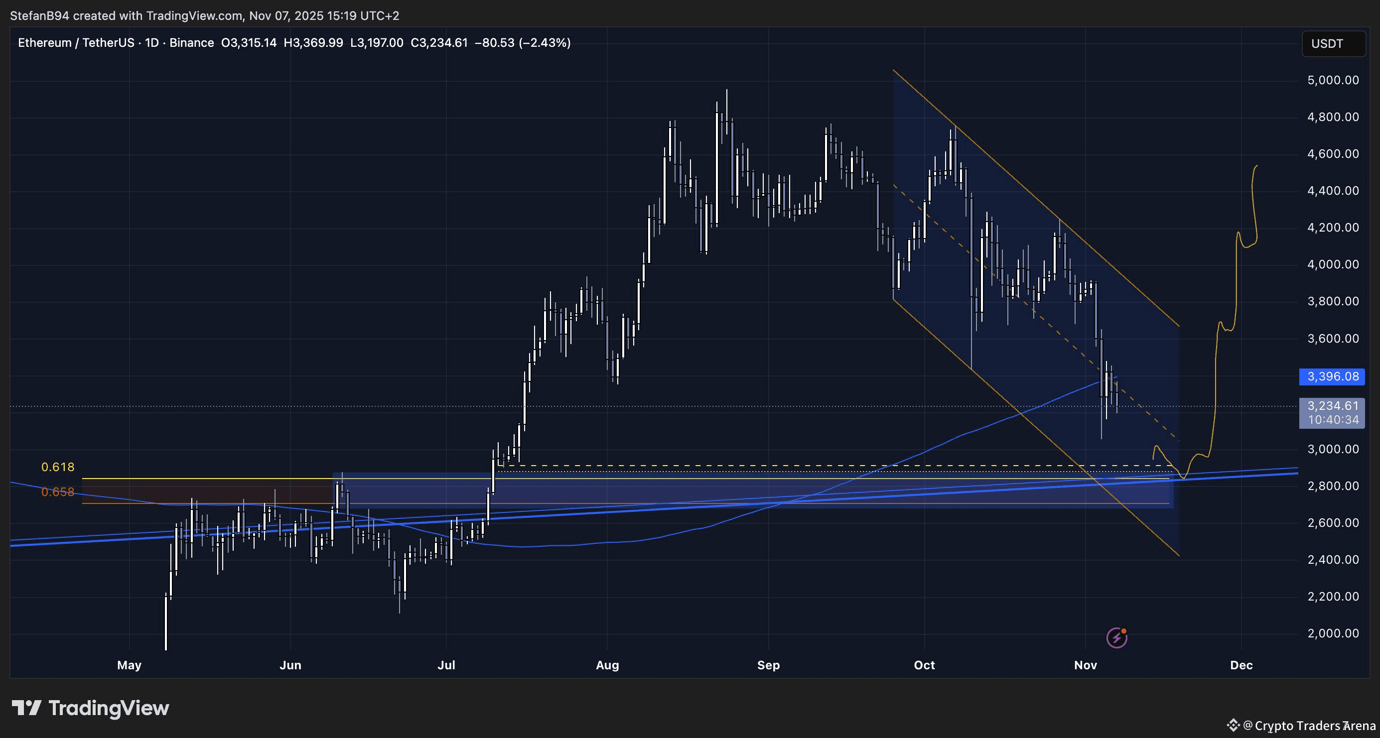Click the open value O3,315.14
The height and width of the screenshot is (738, 1380).
[x=249, y=43]
